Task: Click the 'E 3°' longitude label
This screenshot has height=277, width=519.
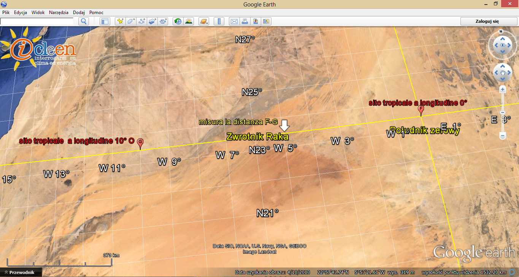Action: (x=501, y=120)
